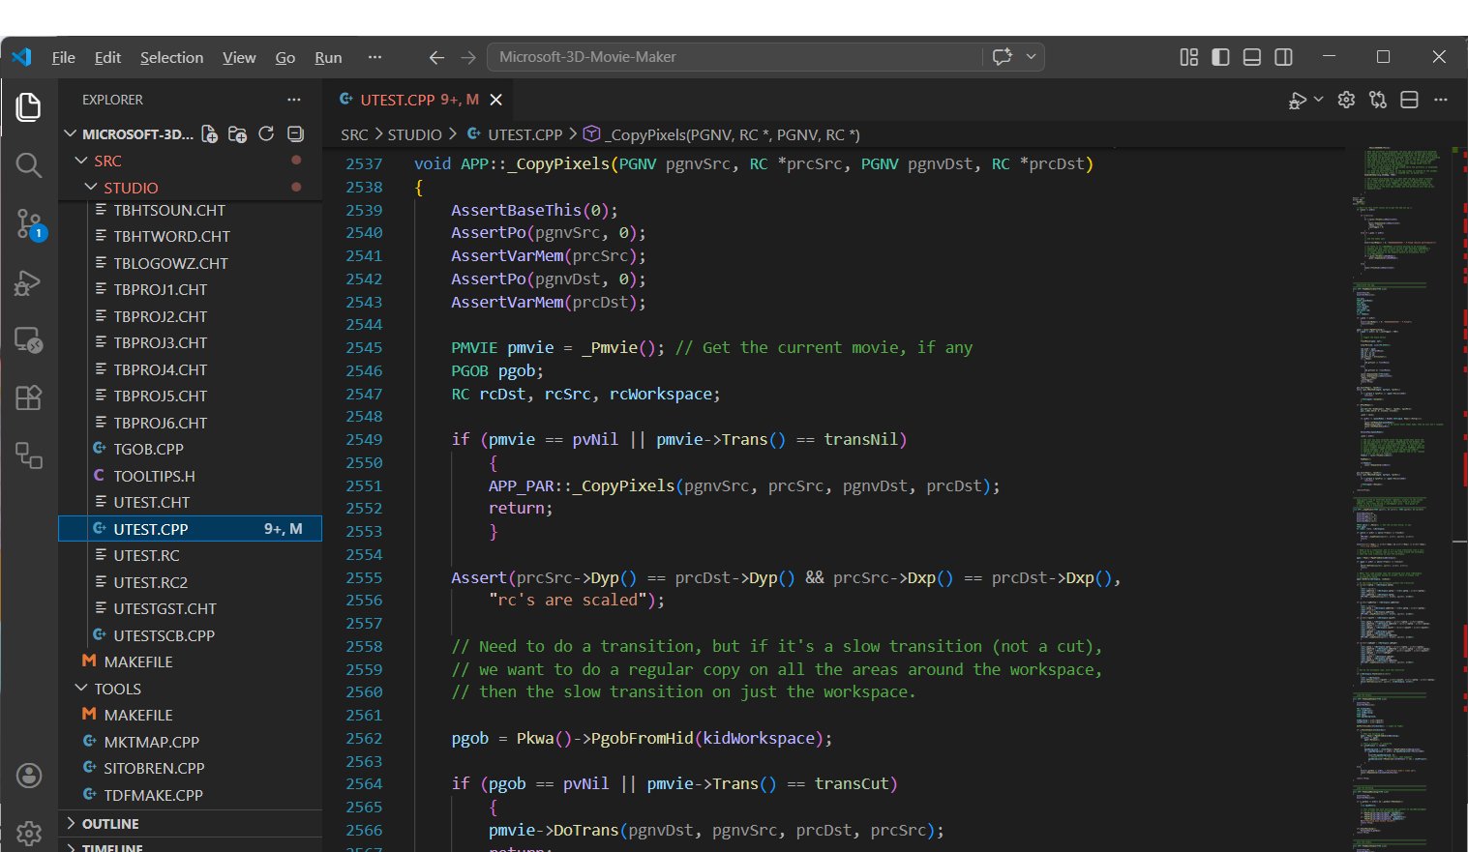Open the View menu
The width and height of the screenshot is (1468, 852).
(239, 57)
